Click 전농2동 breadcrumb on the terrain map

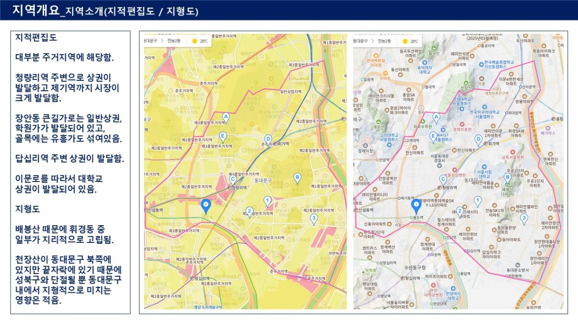[385, 41]
